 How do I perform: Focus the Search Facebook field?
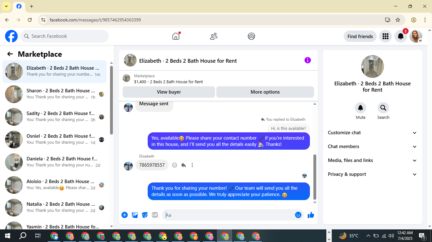pyautogui.click(x=65, y=36)
